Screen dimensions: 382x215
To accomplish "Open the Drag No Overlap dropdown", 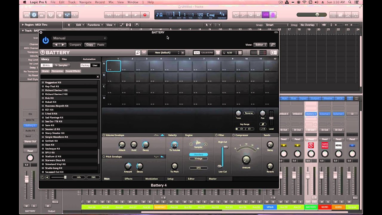I will 309,25.
